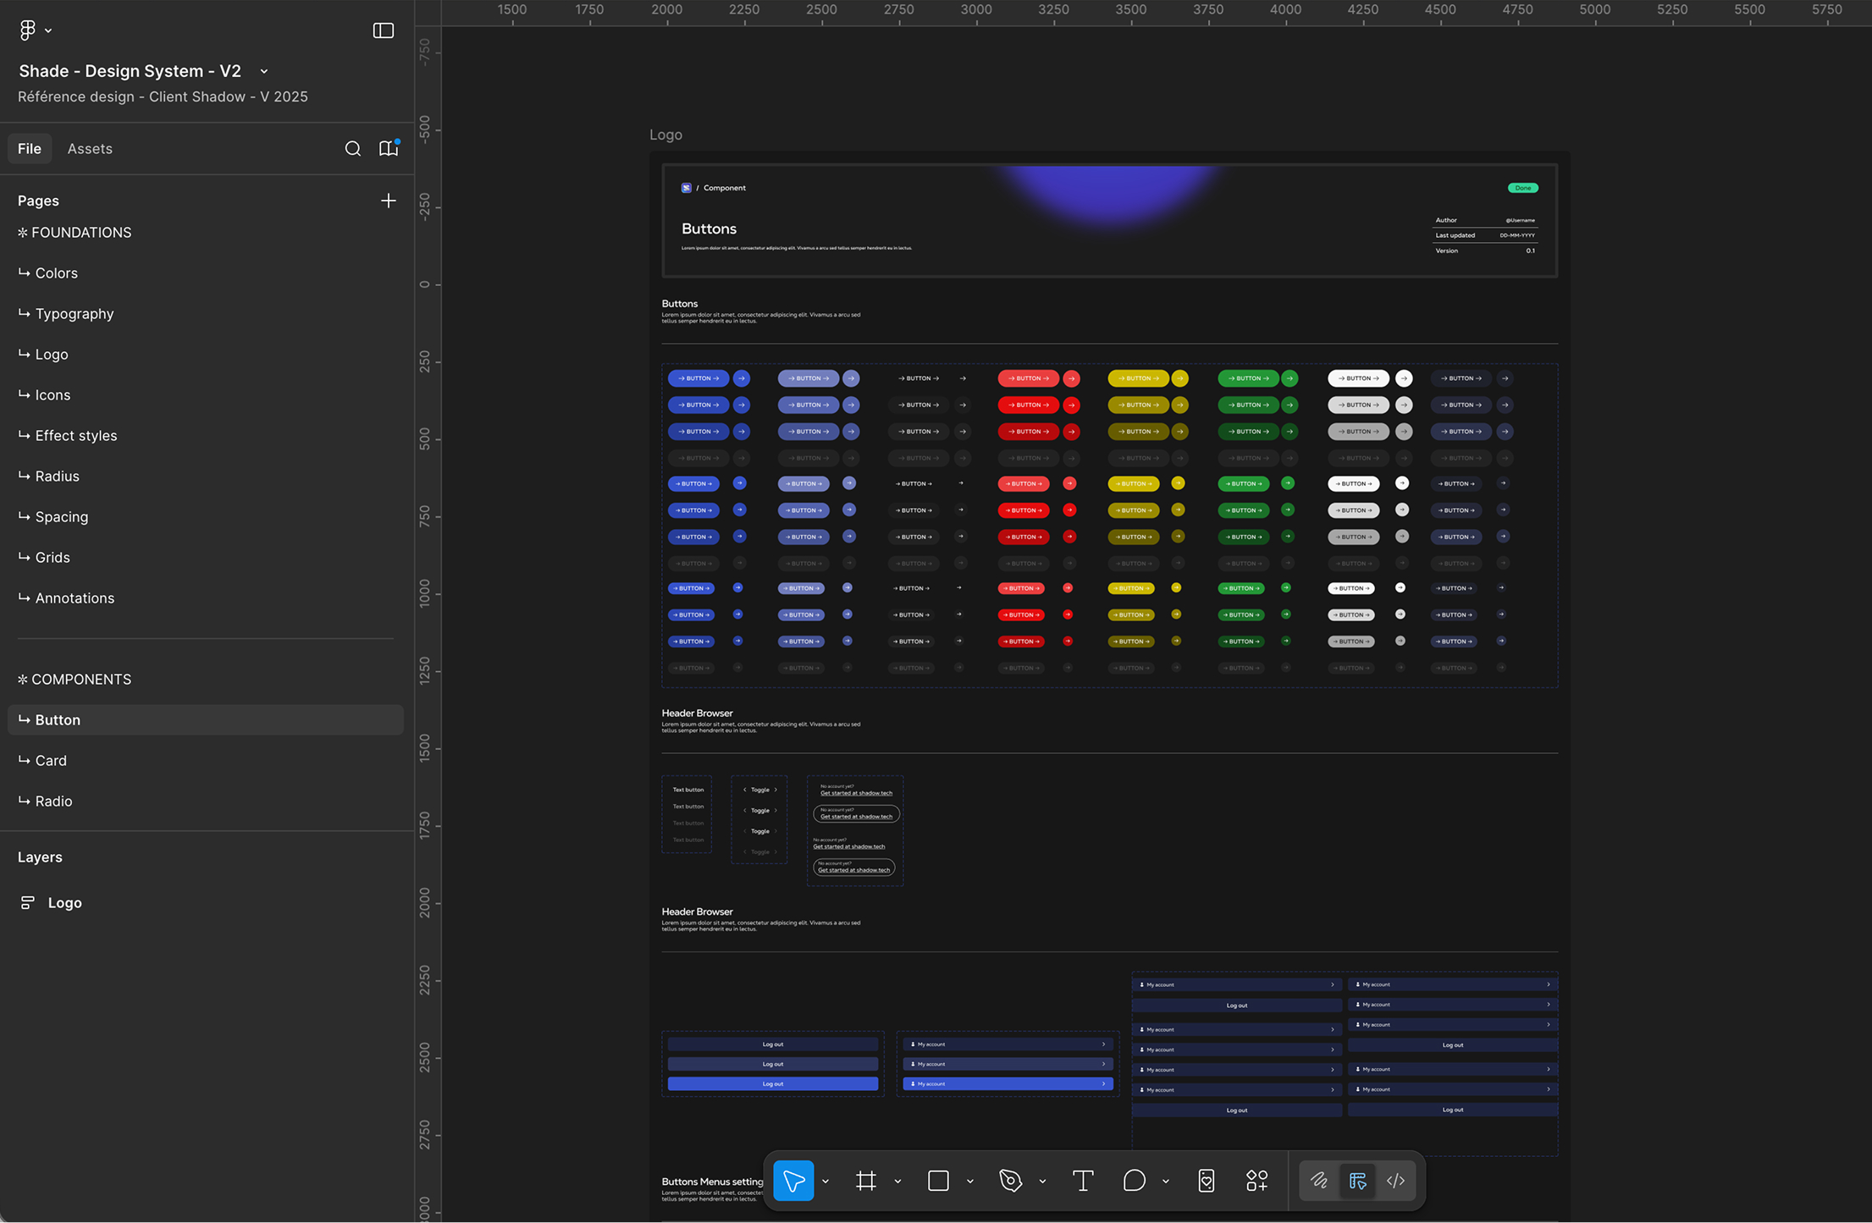Open the Actions components icon
1872x1223 pixels.
(1256, 1181)
